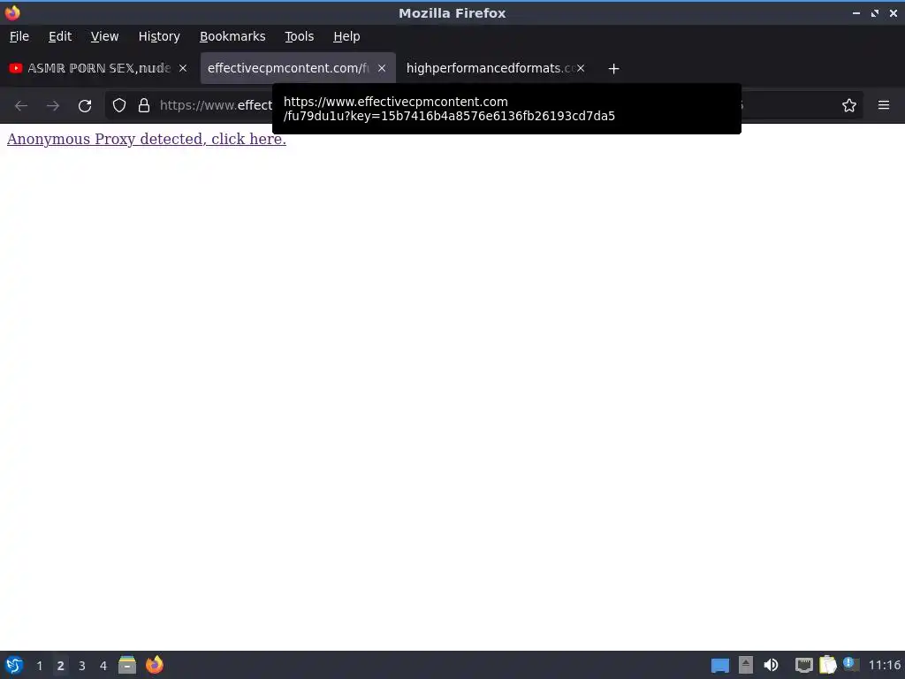Open the History menu

[x=159, y=36]
